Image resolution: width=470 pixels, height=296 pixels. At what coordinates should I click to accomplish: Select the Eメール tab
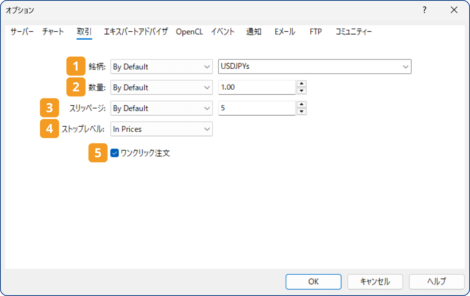pyautogui.click(x=285, y=32)
